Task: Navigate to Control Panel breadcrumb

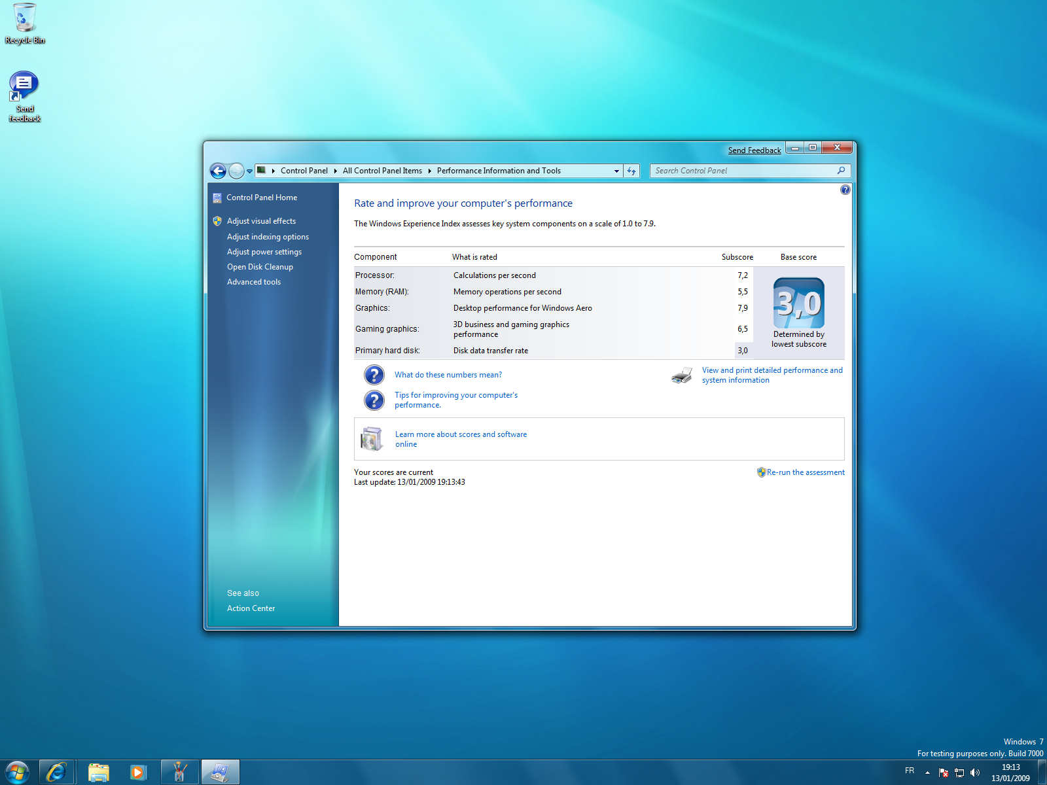Action: click(x=304, y=171)
